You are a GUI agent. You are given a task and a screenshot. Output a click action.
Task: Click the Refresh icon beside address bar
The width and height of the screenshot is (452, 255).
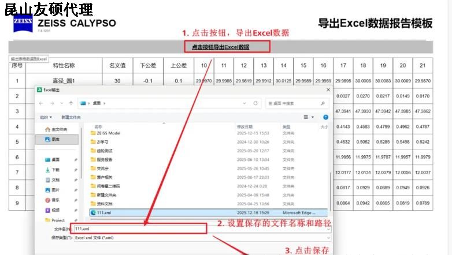click(255, 103)
